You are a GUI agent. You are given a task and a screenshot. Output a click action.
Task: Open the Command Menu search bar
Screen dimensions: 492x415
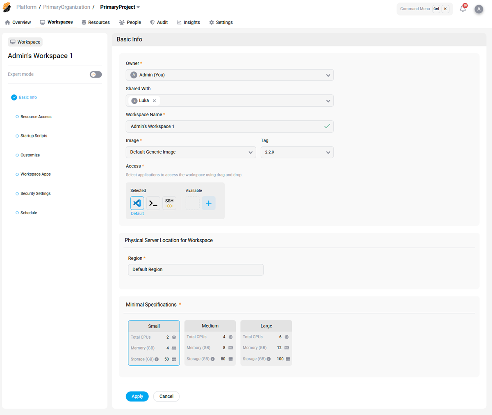415,9
